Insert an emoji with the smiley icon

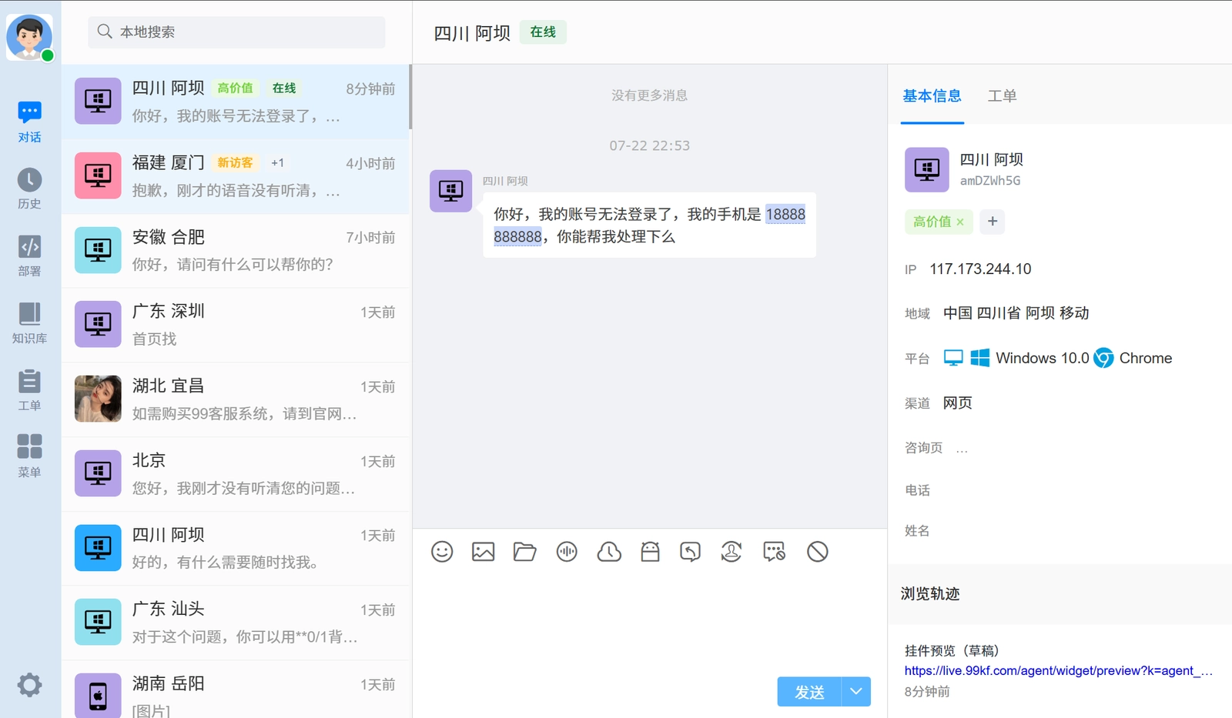pos(442,552)
